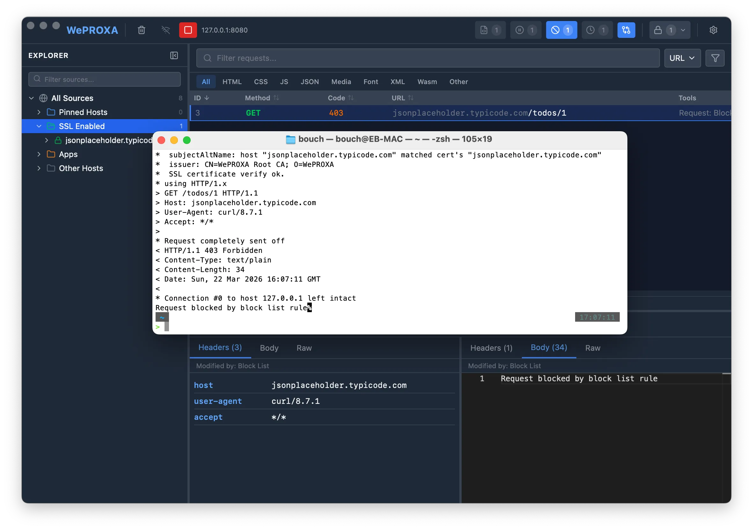Image resolution: width=753 pixels, height=530 pixels.
Task: Click the trash icon to clear requests
Action: tap(141, 30)
